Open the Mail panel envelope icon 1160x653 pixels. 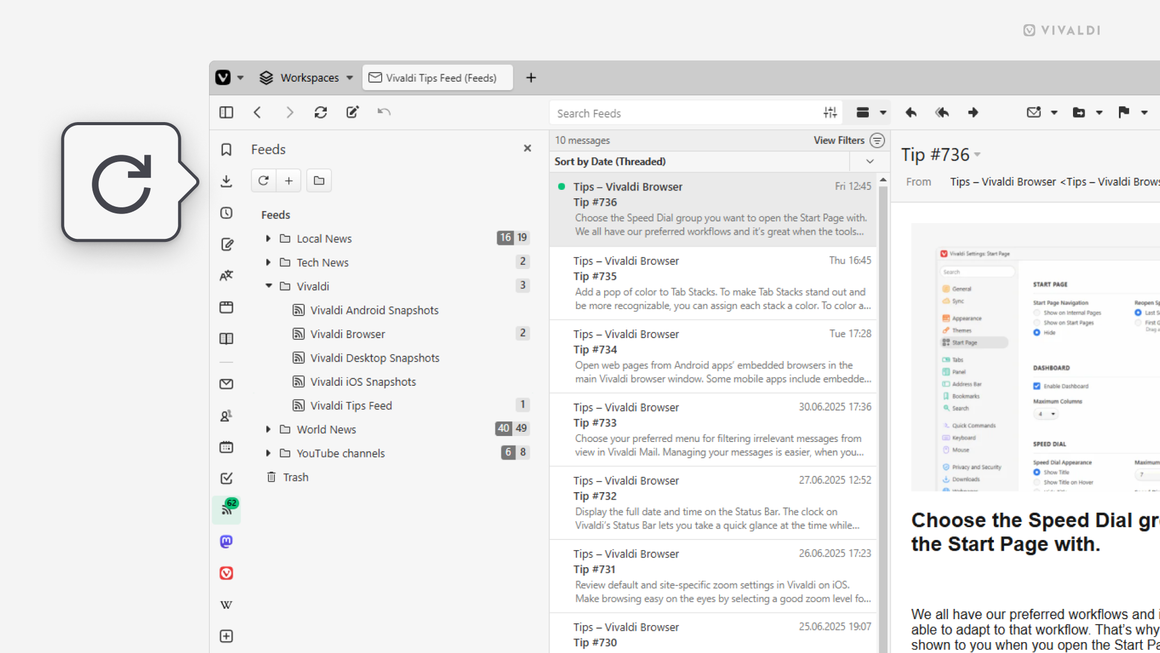click(227, 384)
